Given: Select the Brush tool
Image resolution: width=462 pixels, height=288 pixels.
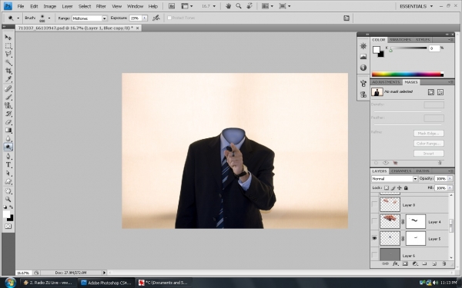Looking at the screenshot, I should click(8, 97).
